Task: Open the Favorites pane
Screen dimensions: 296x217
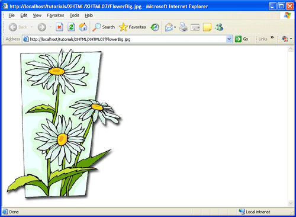Action: pos(133,27)
